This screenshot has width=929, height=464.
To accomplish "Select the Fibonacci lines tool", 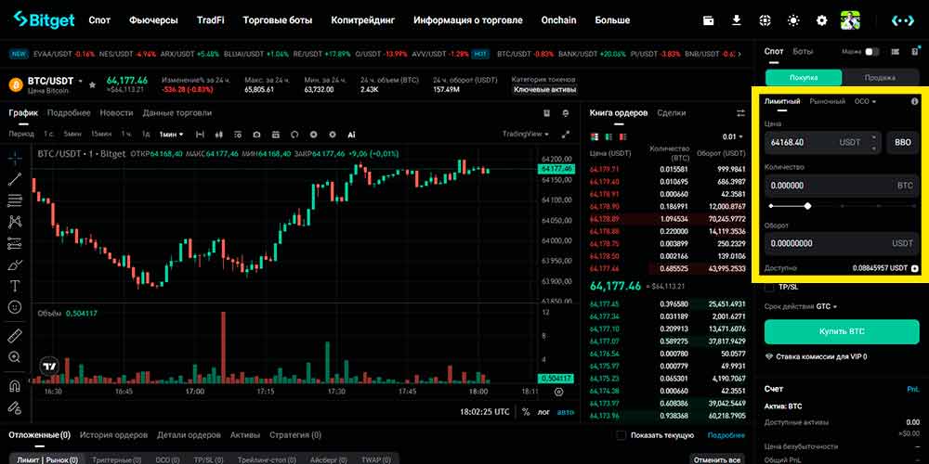I will tap(15, 200).
